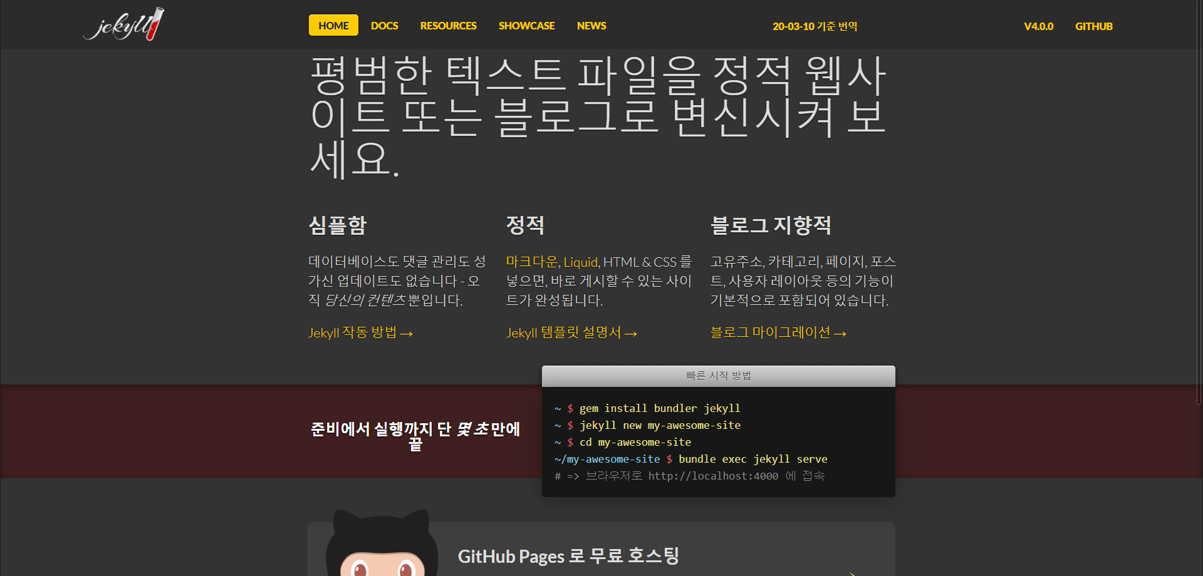Image resolution: width=1203 pixels, height=576 pixels.
Task: Click the 심플함 heading
Action: 337,225
